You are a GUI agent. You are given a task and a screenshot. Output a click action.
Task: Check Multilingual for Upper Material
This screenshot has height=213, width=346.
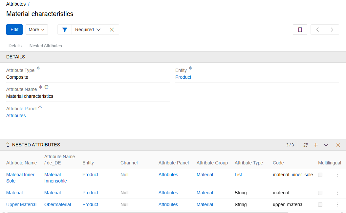pos(320,204)
